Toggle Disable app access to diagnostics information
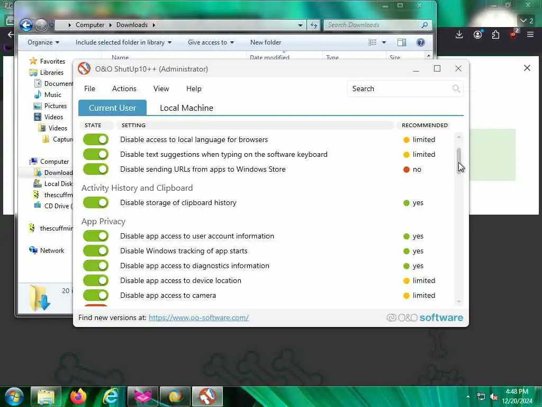Screen dimensions: 542x407 click(x=96, y=266)
